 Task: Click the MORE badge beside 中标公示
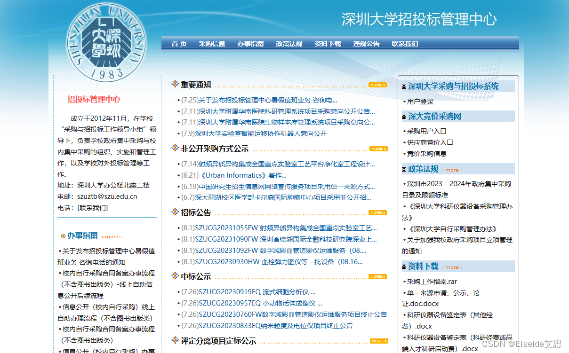pyautogui.click(x=377, y=277)
